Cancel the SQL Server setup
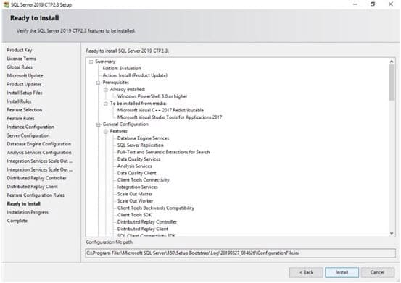 tap(378, 272)
